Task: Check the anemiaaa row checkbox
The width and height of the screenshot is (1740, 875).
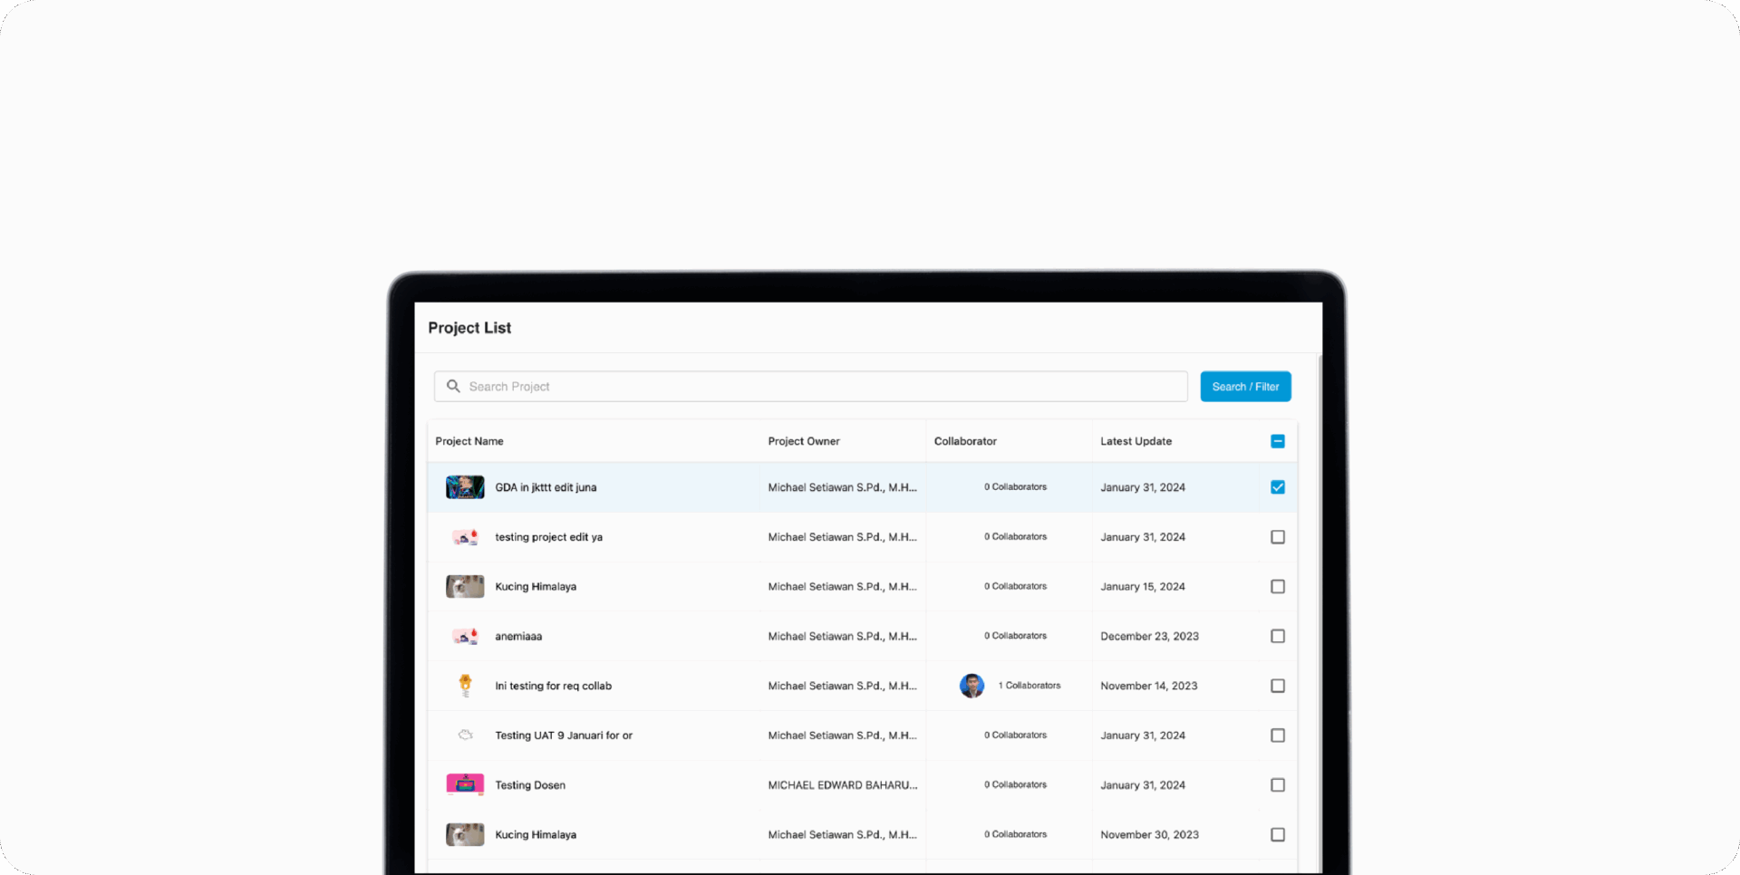Action: [1278, 637]
